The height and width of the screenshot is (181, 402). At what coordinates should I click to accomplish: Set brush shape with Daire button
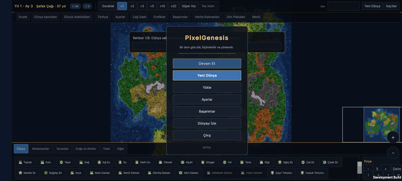coord(397,169)
